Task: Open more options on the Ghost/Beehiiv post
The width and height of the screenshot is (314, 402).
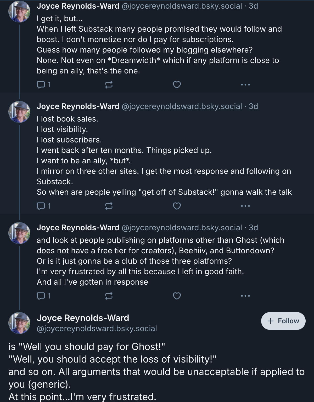Action: point(245,296)
